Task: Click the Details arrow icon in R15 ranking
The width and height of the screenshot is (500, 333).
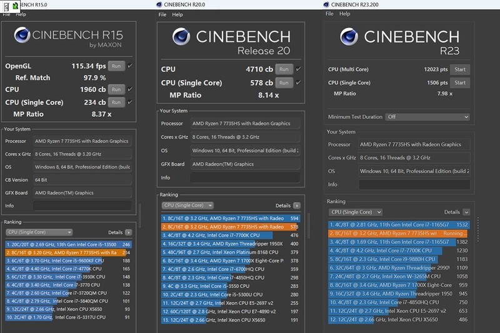Action: point(128,232)
